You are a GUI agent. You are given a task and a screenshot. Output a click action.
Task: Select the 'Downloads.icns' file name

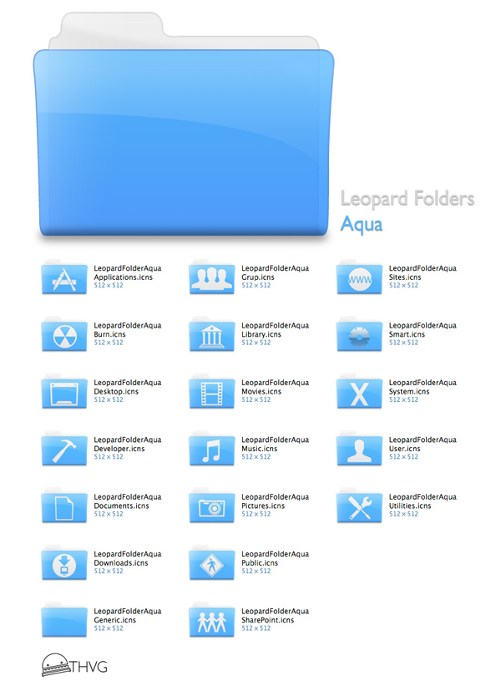click(x=121, y=563)
